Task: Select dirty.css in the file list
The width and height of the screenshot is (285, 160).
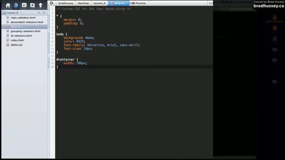Action: (x=16, y=27)
